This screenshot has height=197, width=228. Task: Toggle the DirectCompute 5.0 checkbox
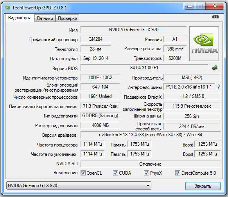click(178, 173)
